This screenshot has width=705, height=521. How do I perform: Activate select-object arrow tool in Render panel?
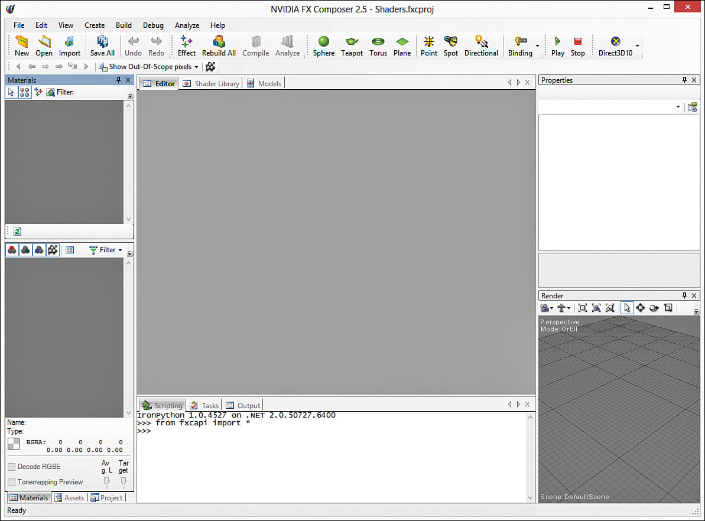[x=627, y=308]
